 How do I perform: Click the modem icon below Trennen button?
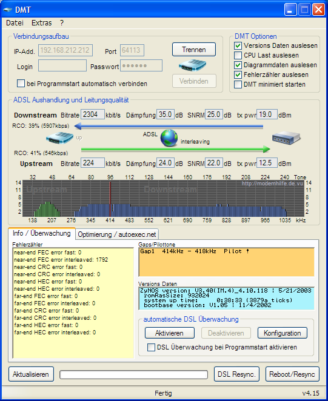[x=193, y=65]
